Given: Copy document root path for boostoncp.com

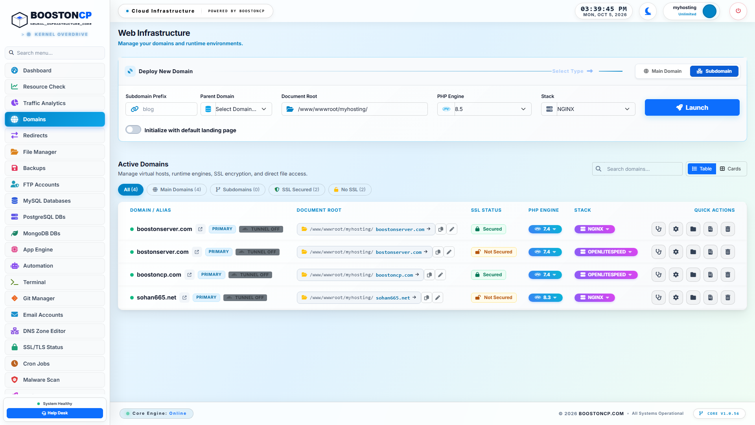Looking at the screenshot, I should 429,275.
